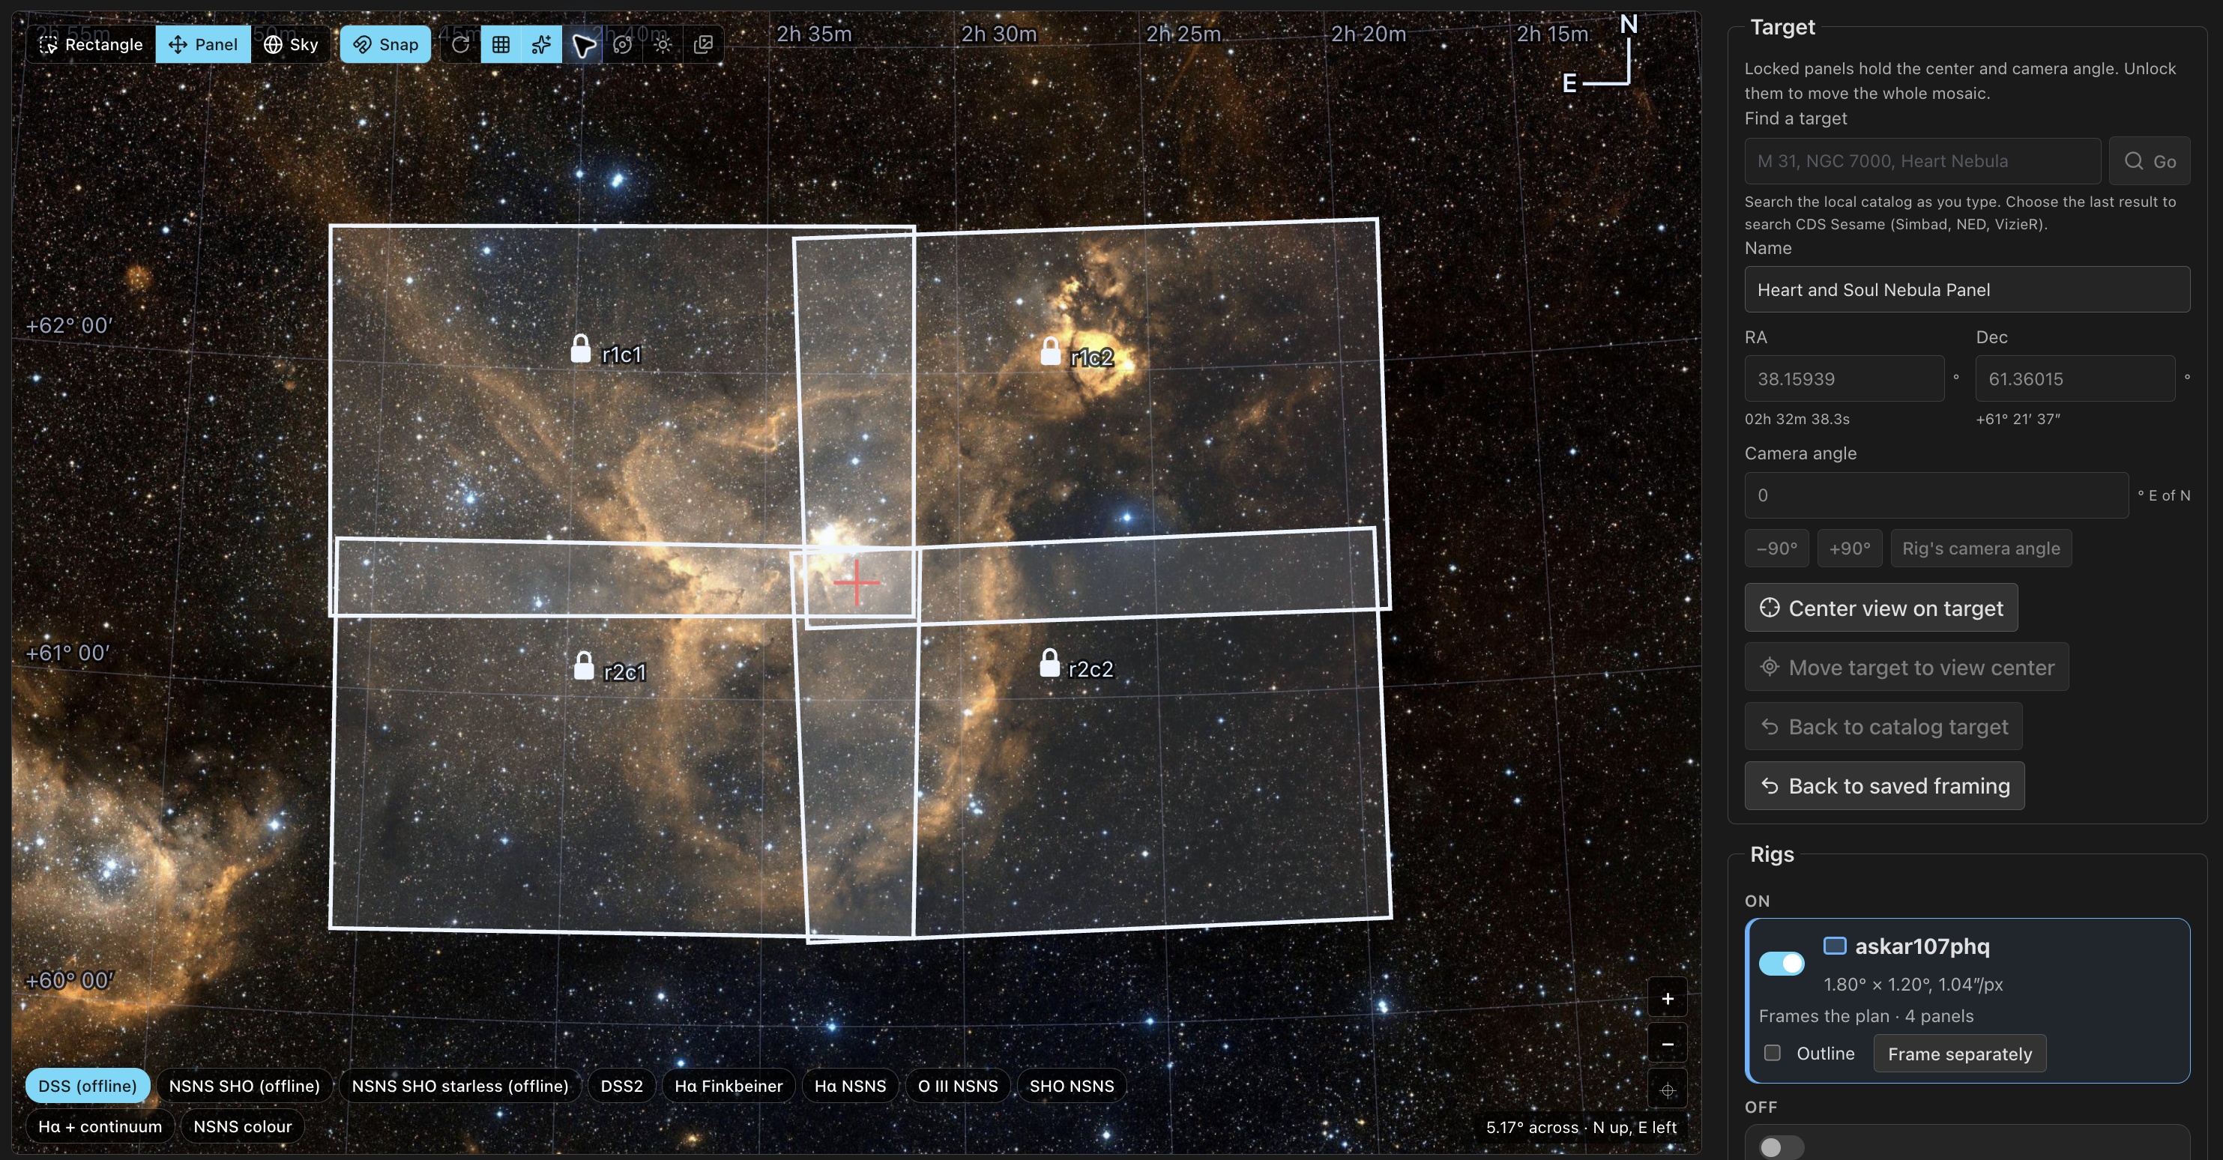This screenshot has height=1160, width=2223.
Task: Click Move target to view center
Action: point(1906,667)
